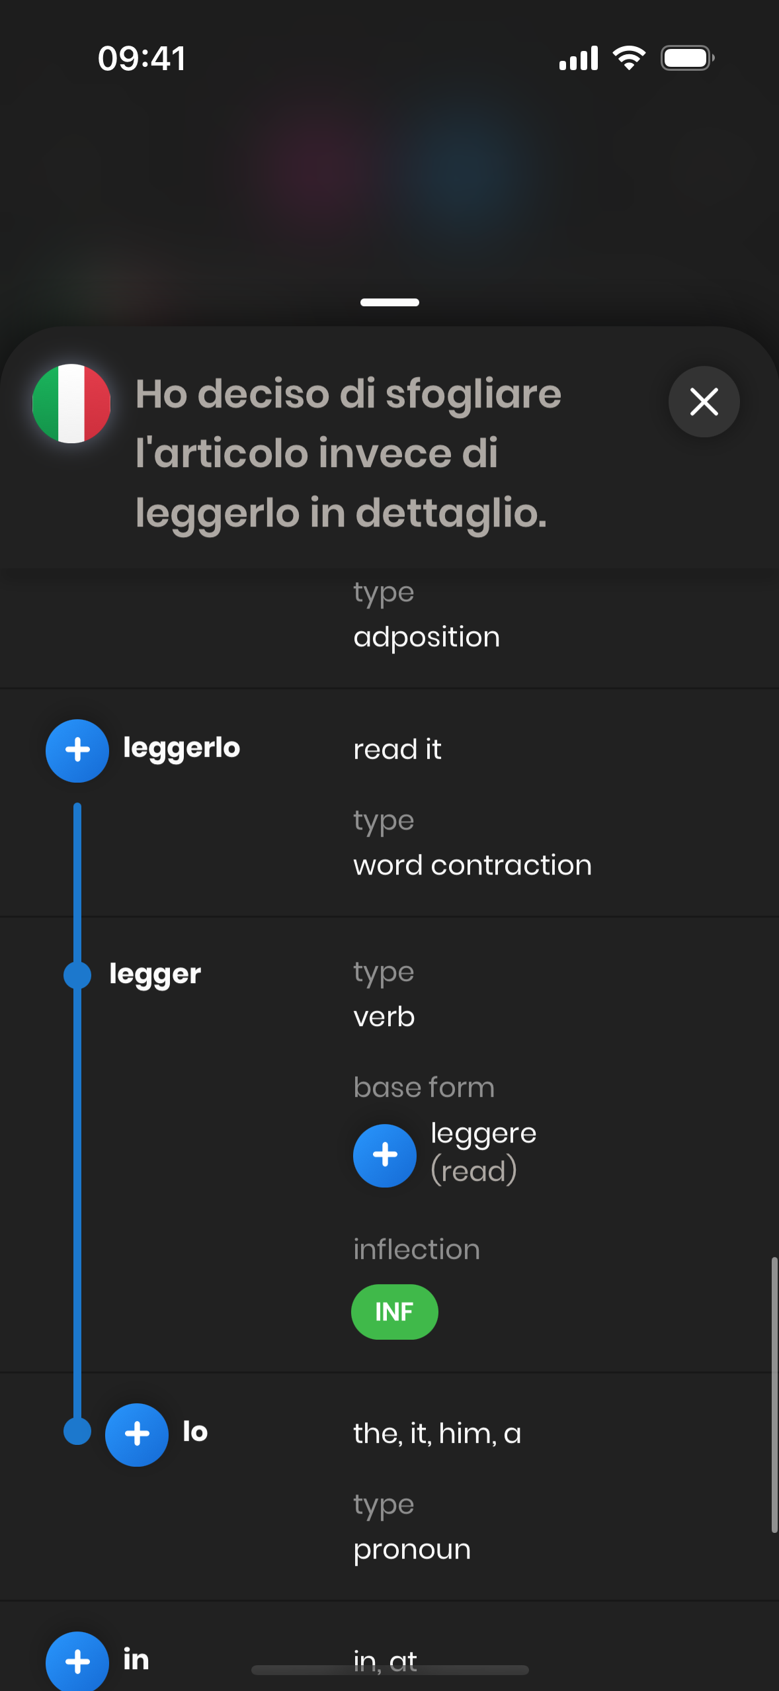779x1691 pixels.
Task: Tap the Italian flag icon
Action: click(71, 403)
